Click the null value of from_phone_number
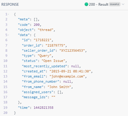Image resolution: width=128 pixels, height=116 pixels. pyautogui.click(x=67, y=81)
